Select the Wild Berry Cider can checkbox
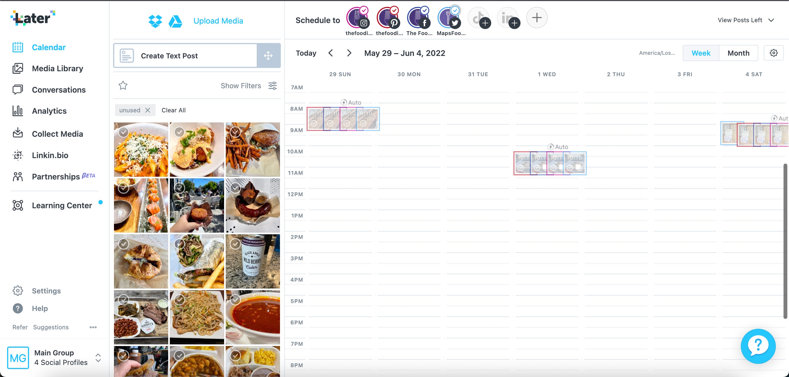789x377 pixels. point(235,244)
